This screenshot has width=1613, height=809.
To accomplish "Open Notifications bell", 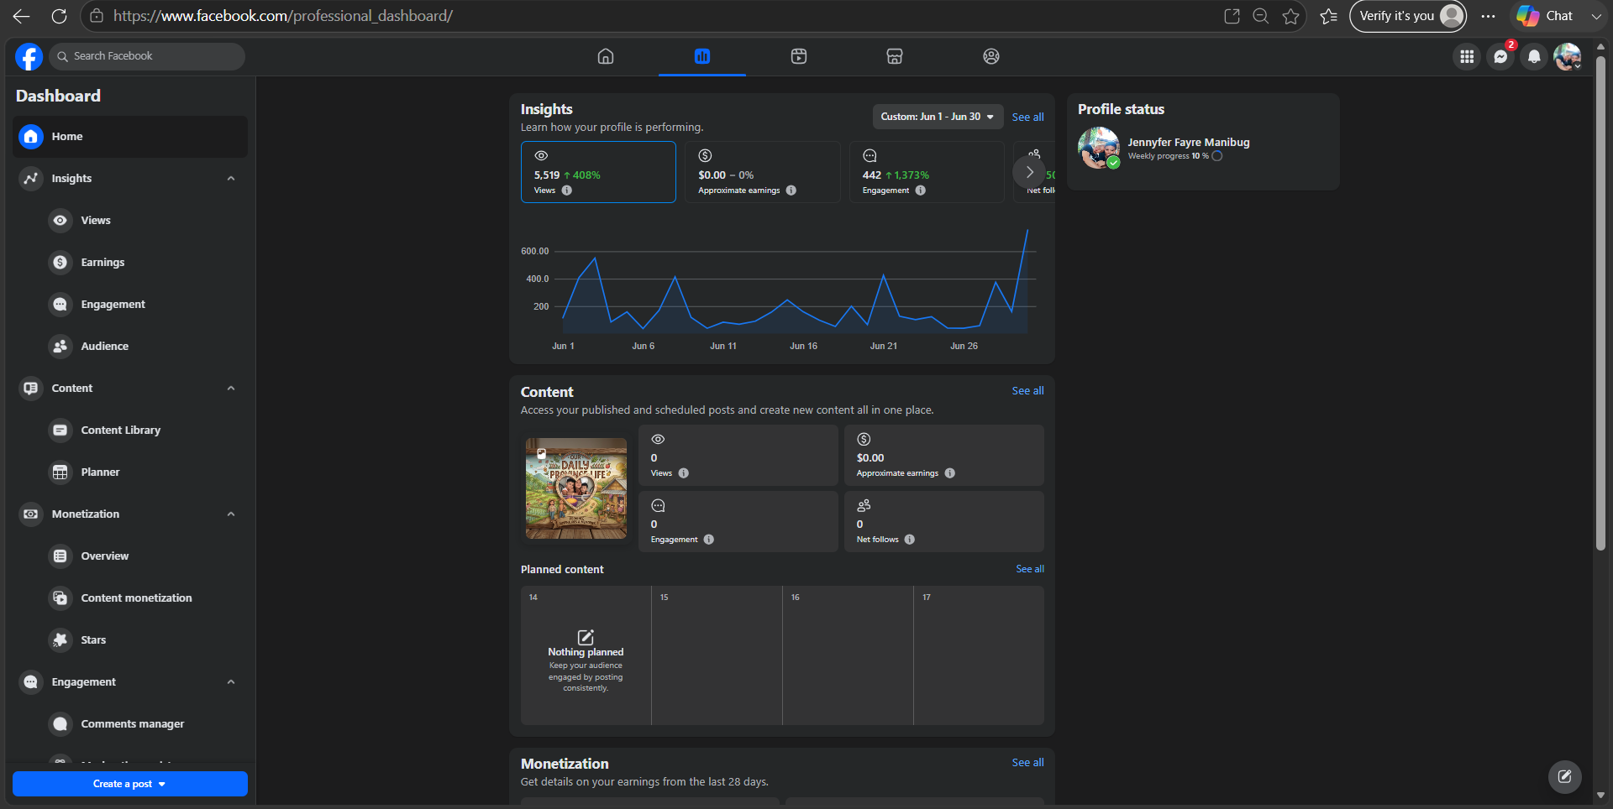I will click(x=1534, y=56).
